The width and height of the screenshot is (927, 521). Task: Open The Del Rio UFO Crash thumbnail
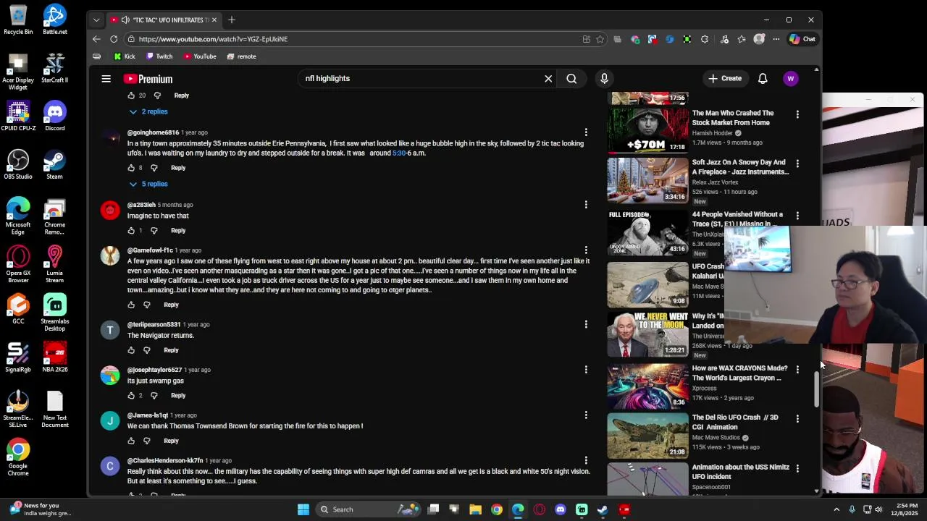pyautogui.click(x=647, y=436)
